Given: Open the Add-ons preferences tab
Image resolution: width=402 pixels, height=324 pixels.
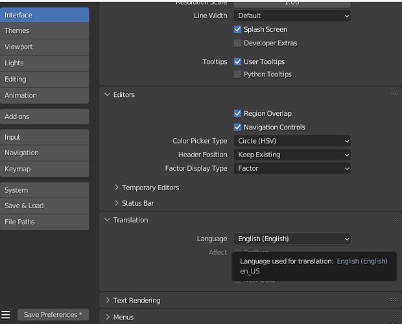Looking at the screenshot, I should [x=45, y=116].
